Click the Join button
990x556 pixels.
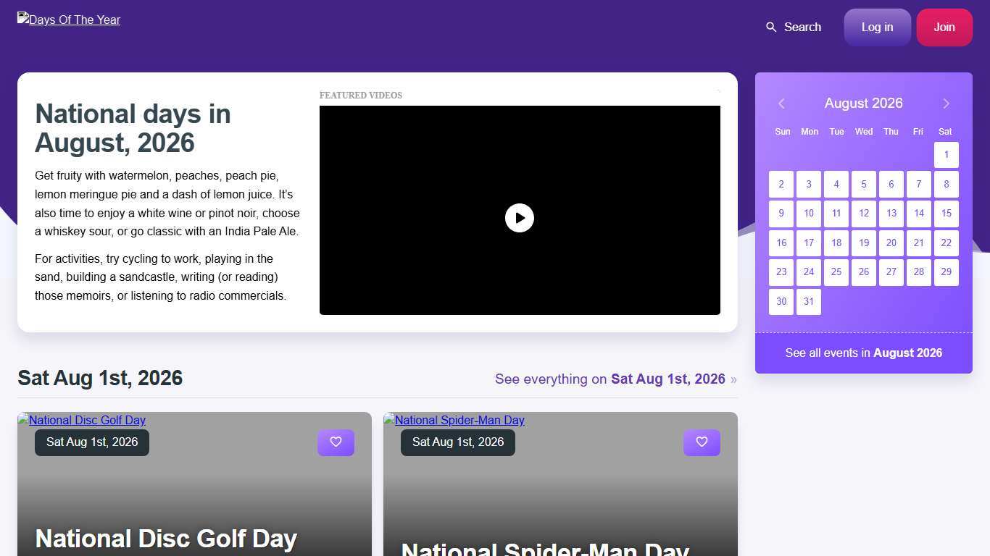(x=944, y=27)
